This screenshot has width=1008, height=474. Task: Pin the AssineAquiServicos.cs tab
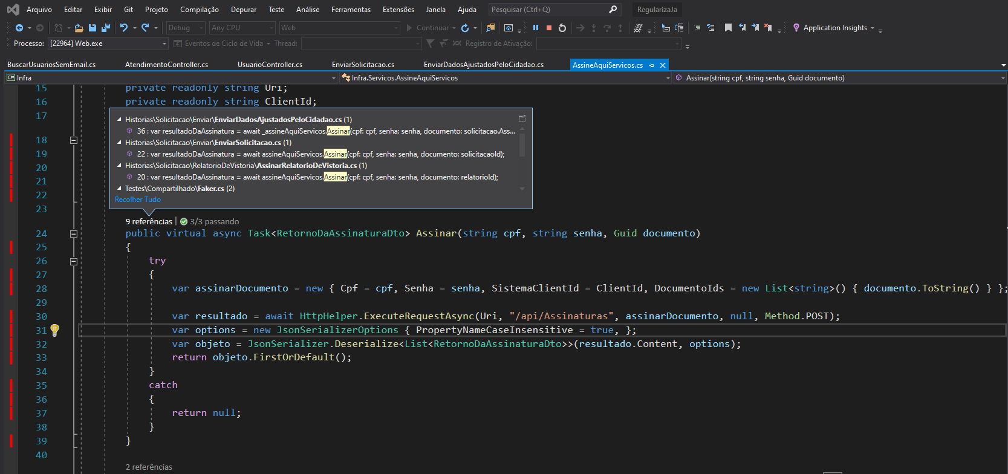click(x=651, y=65)
